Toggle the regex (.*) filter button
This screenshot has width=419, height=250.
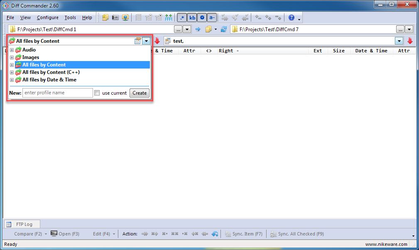click(182, 17)
